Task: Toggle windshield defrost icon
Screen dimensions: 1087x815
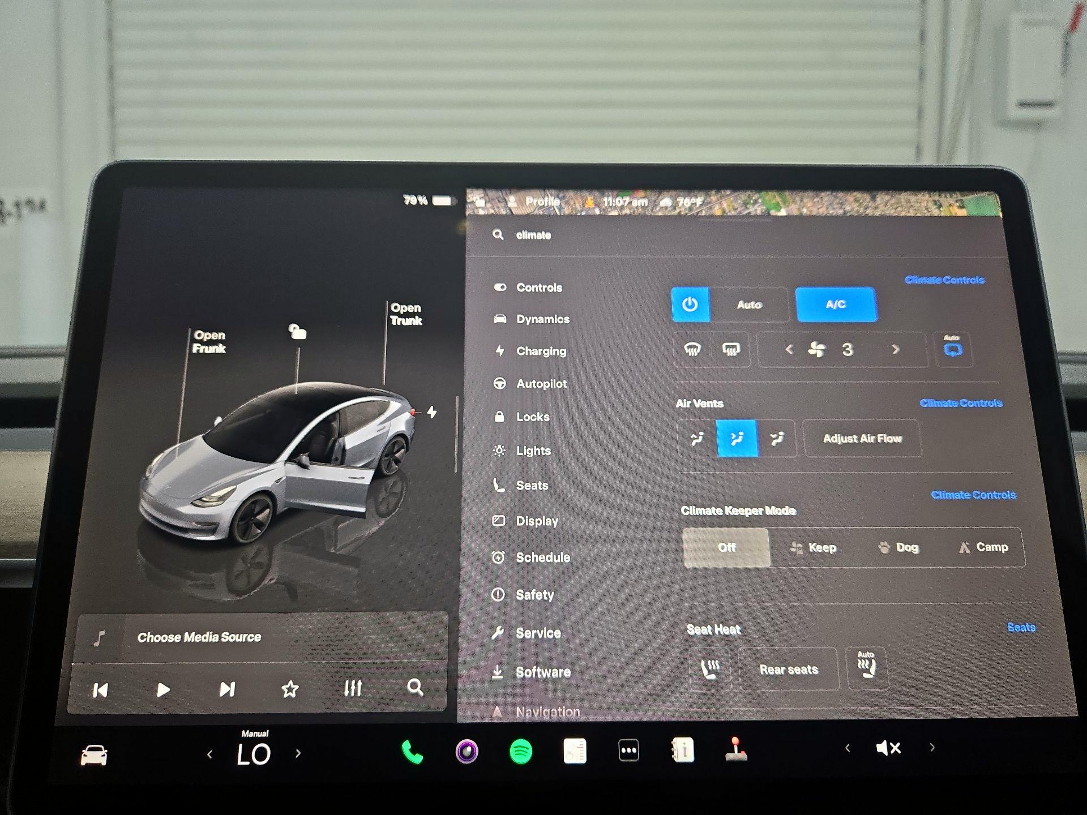Action: pos(692,349)
